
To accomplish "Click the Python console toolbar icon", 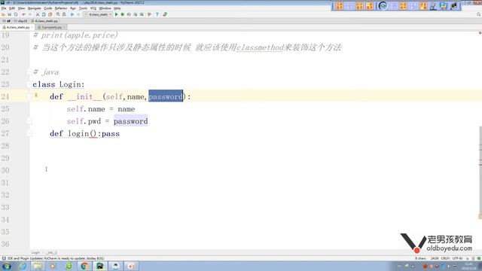I will pos(165,14).
